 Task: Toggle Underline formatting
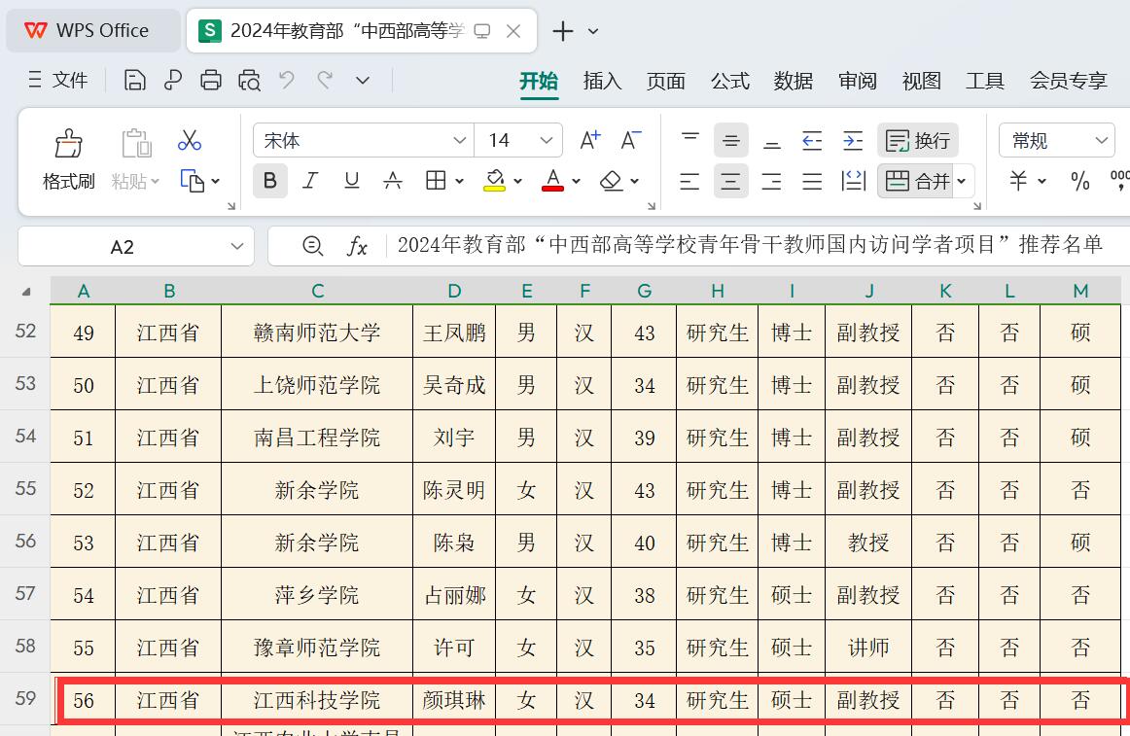(352, 181)
